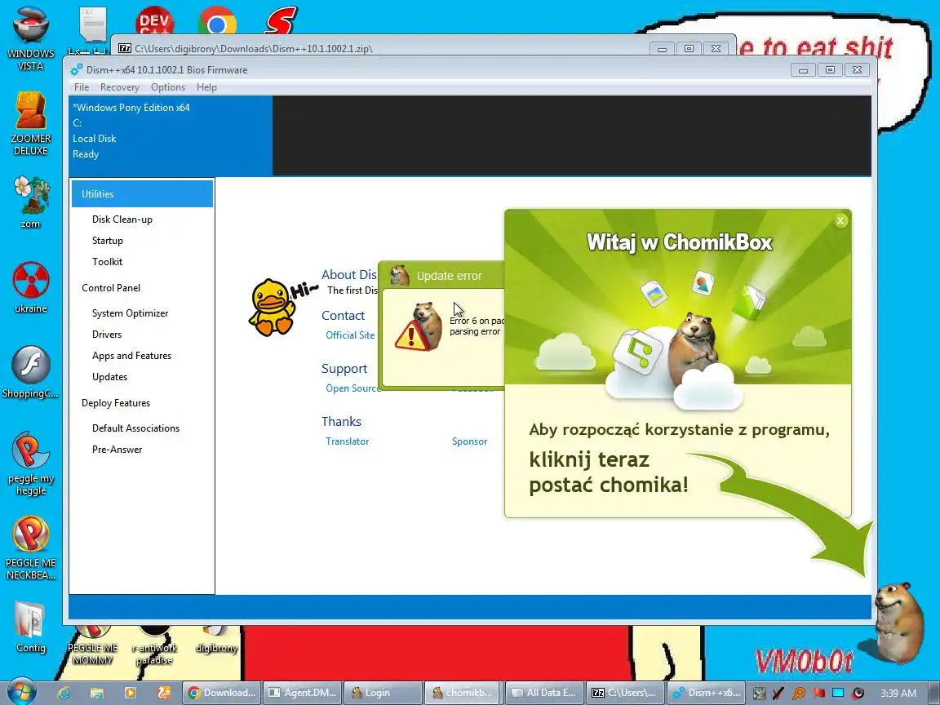Switch to the chomikb... taskbar window
The image size is (940, 705).
tap(463, 693)
